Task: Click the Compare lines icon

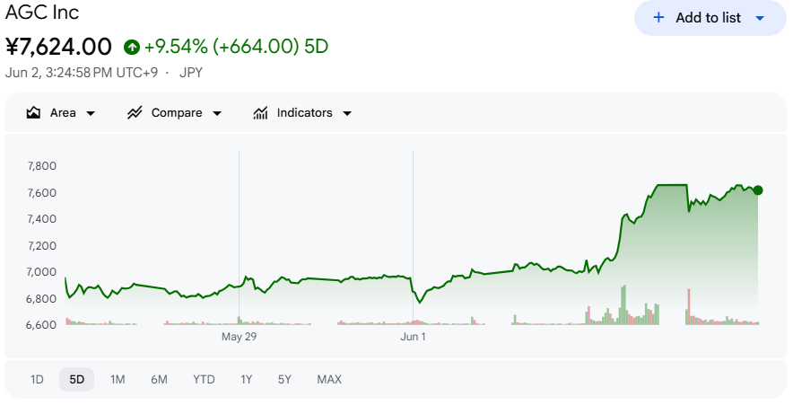Action: pyautogui.click(x=135, y=112)
